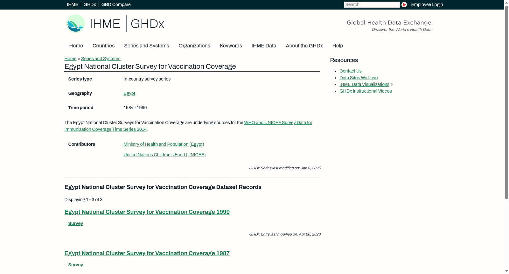Click the Employee Login link
This screenshot has width=509, height=274.
click(427, 4)
